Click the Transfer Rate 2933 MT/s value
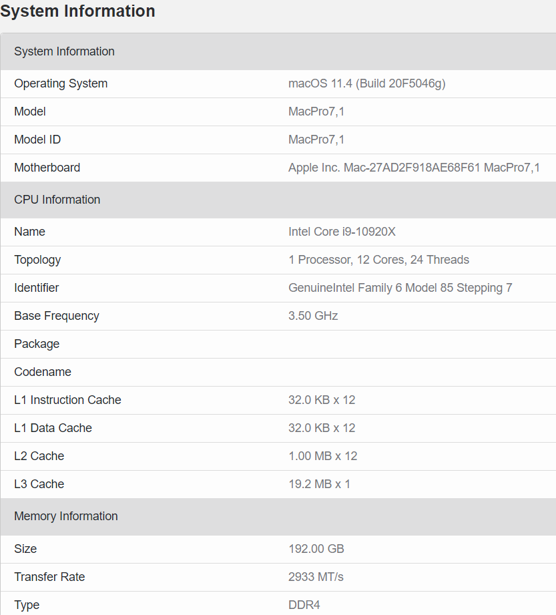Viewport: 556px width, 615px height. [x=316, y=577]
